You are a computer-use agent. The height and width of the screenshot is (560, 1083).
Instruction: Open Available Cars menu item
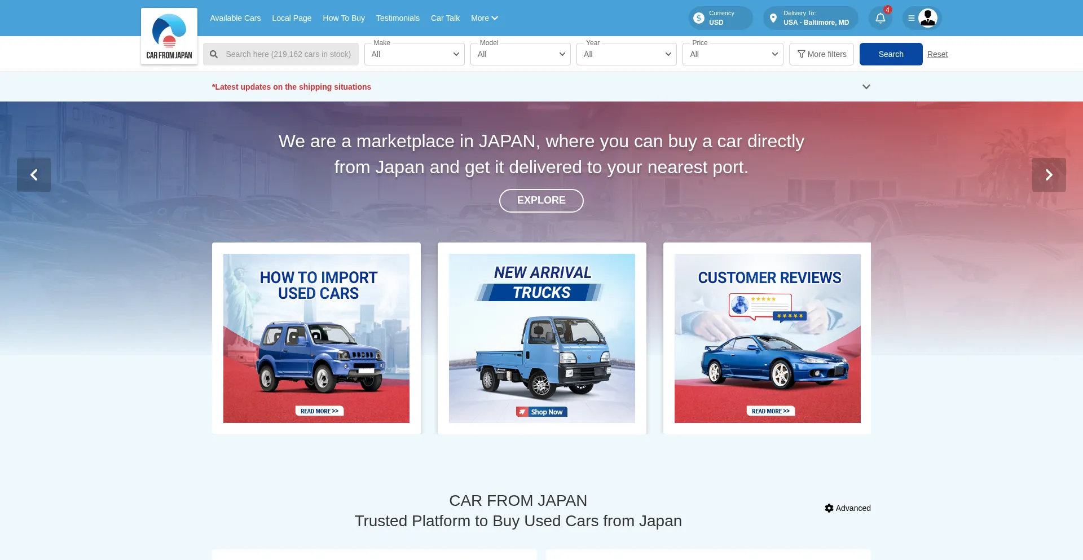click(235, 18)
